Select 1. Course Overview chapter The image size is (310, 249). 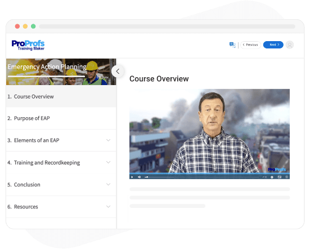coord(61,96)
